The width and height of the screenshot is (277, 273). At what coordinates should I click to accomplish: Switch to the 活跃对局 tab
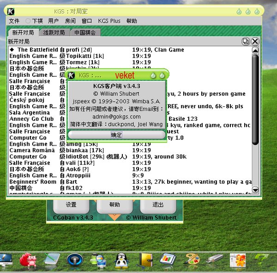pyautogui.click(x=54, y=32)
